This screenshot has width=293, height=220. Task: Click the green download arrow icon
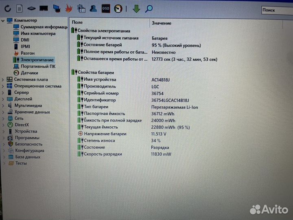pyautogui.click(x=136, y=9)
